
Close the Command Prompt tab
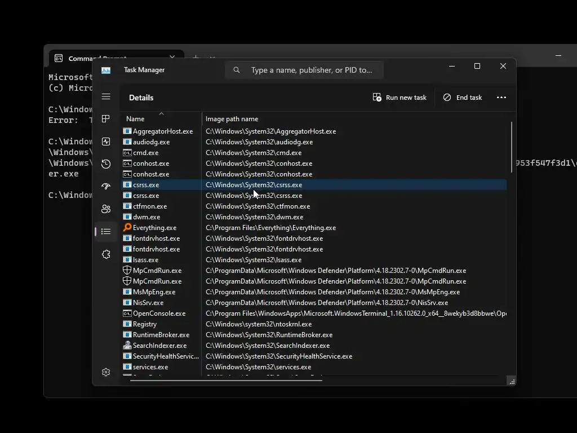pyautogui.click(x=172, y=58)
